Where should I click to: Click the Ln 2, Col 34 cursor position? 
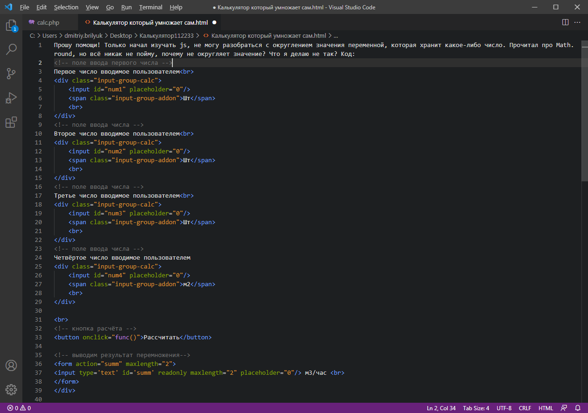coord(441,408)
